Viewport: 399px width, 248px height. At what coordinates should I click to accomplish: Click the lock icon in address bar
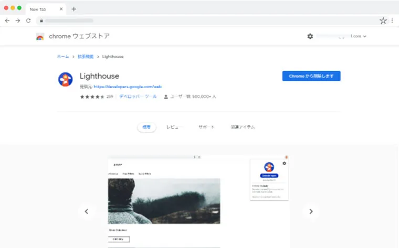[41, 20]
